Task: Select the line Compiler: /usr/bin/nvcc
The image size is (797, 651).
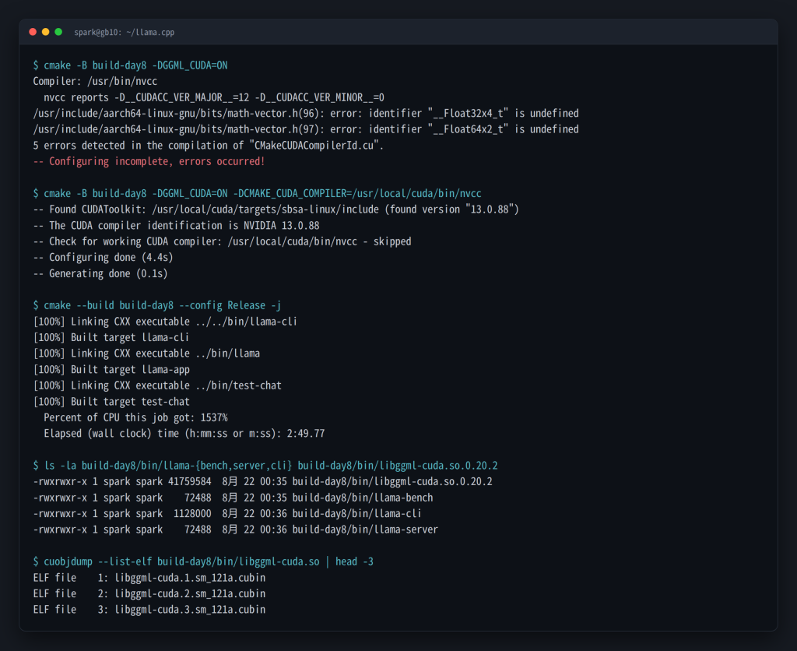Action: pyautogui.click(x=95, y=81)
